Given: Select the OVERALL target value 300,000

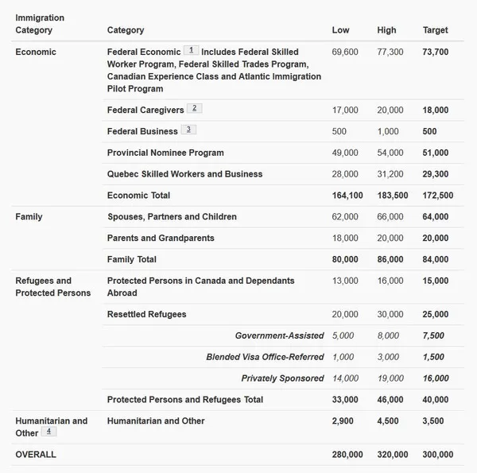Looking at the screenshot, I should [x=438, y=455].
